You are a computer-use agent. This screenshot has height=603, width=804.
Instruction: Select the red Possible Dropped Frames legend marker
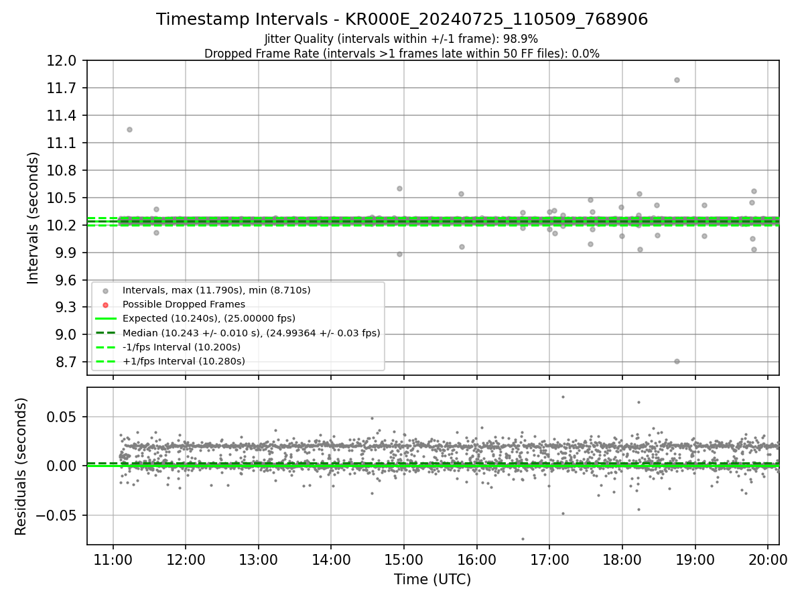coord(106,305)
